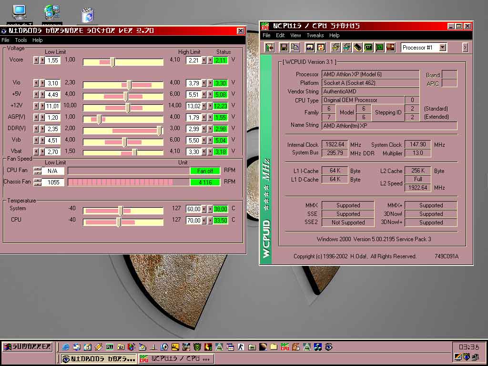The width and height of the screenshot is (488, 366).
Task: Switch to WCPUID taskbar button
Action: [176, 359]
